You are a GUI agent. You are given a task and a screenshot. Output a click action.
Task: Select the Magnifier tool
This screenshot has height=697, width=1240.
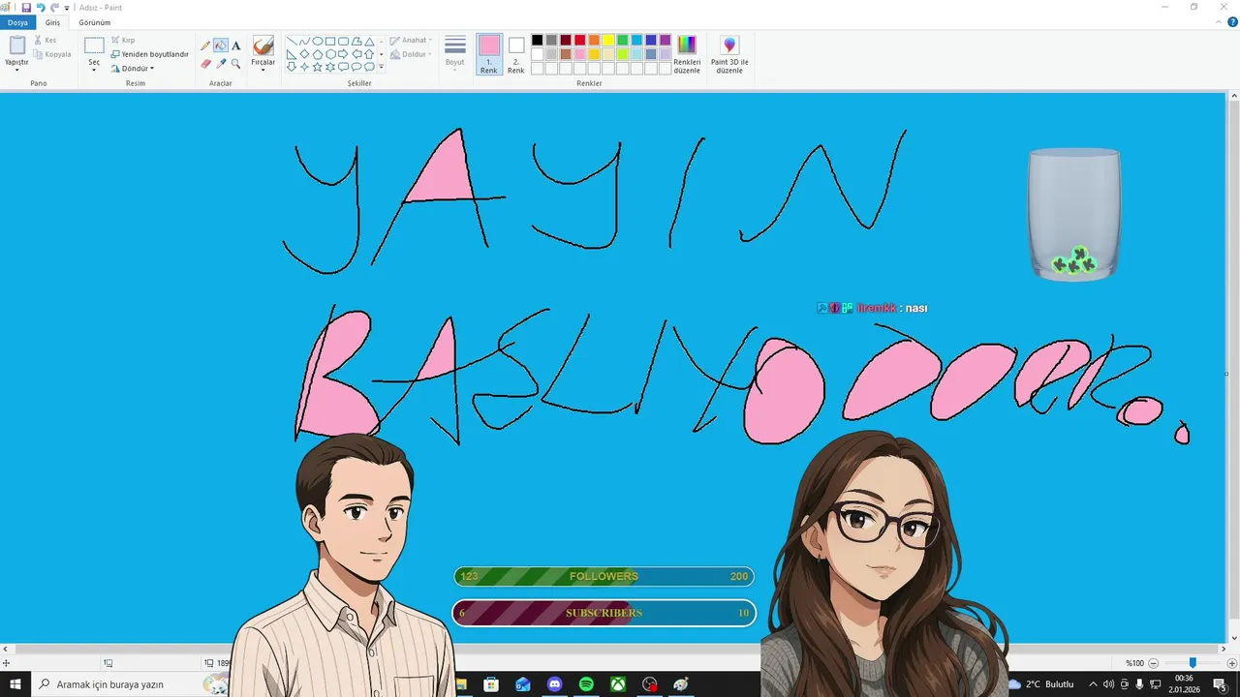(x=236, y=63)
